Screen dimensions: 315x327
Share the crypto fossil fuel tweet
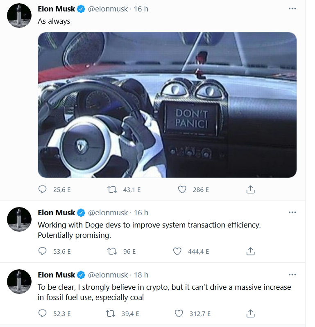[251, 313]
